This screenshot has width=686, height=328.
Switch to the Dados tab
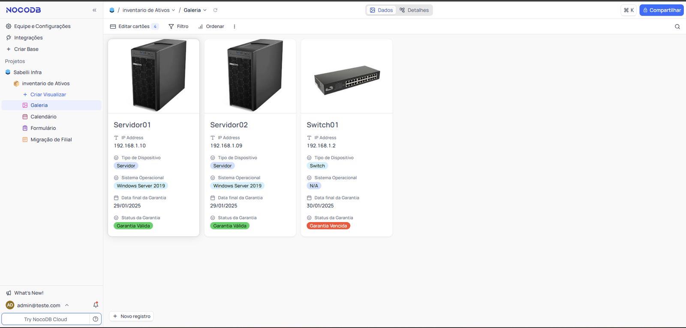click(381, 10)
